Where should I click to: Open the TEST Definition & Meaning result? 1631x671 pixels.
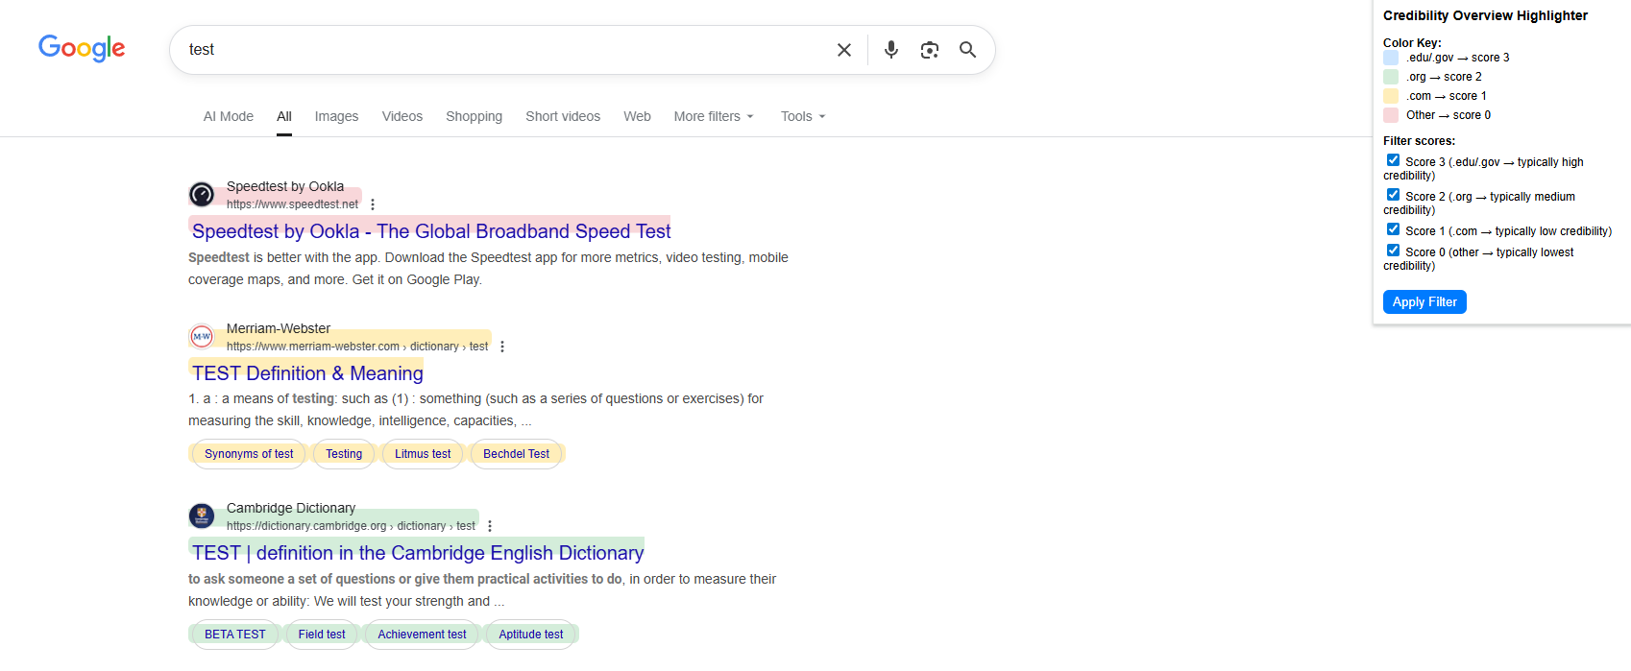click(x=307, y=373)
